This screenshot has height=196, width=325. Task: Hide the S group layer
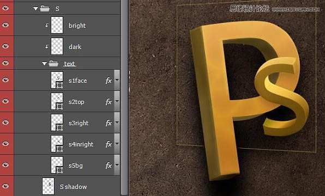[x=5, y=8]
